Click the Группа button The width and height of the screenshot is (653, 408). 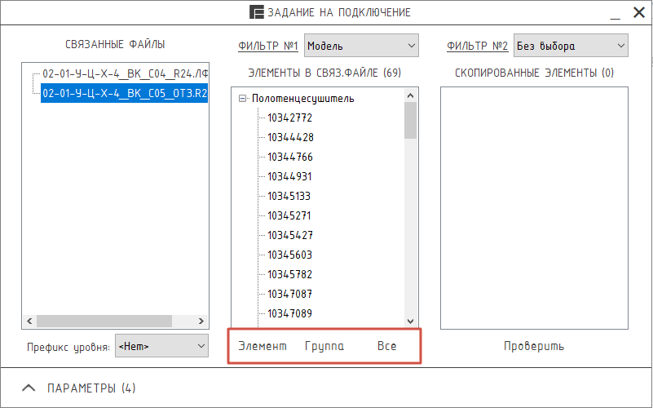coord(324,346)
